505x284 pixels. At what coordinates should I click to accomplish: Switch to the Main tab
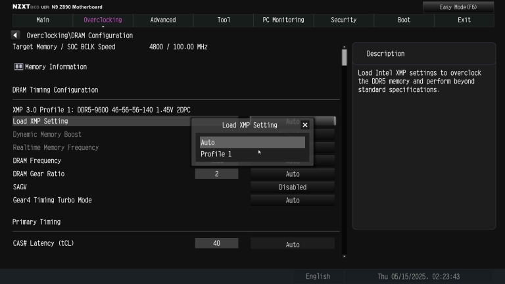pos(43,20)
